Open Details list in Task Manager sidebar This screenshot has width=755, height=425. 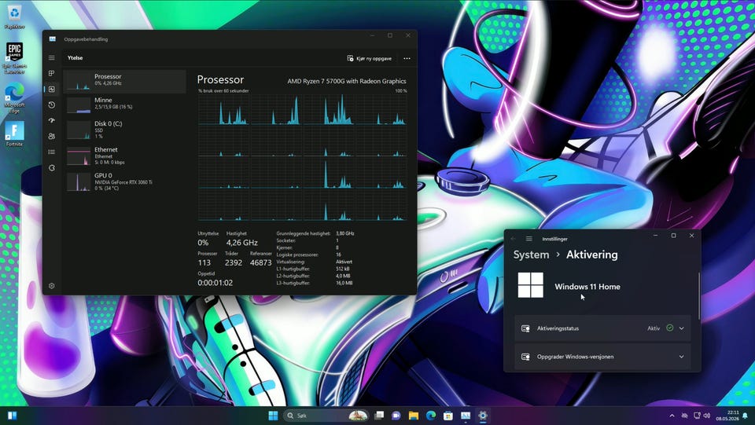pos(52,152)
